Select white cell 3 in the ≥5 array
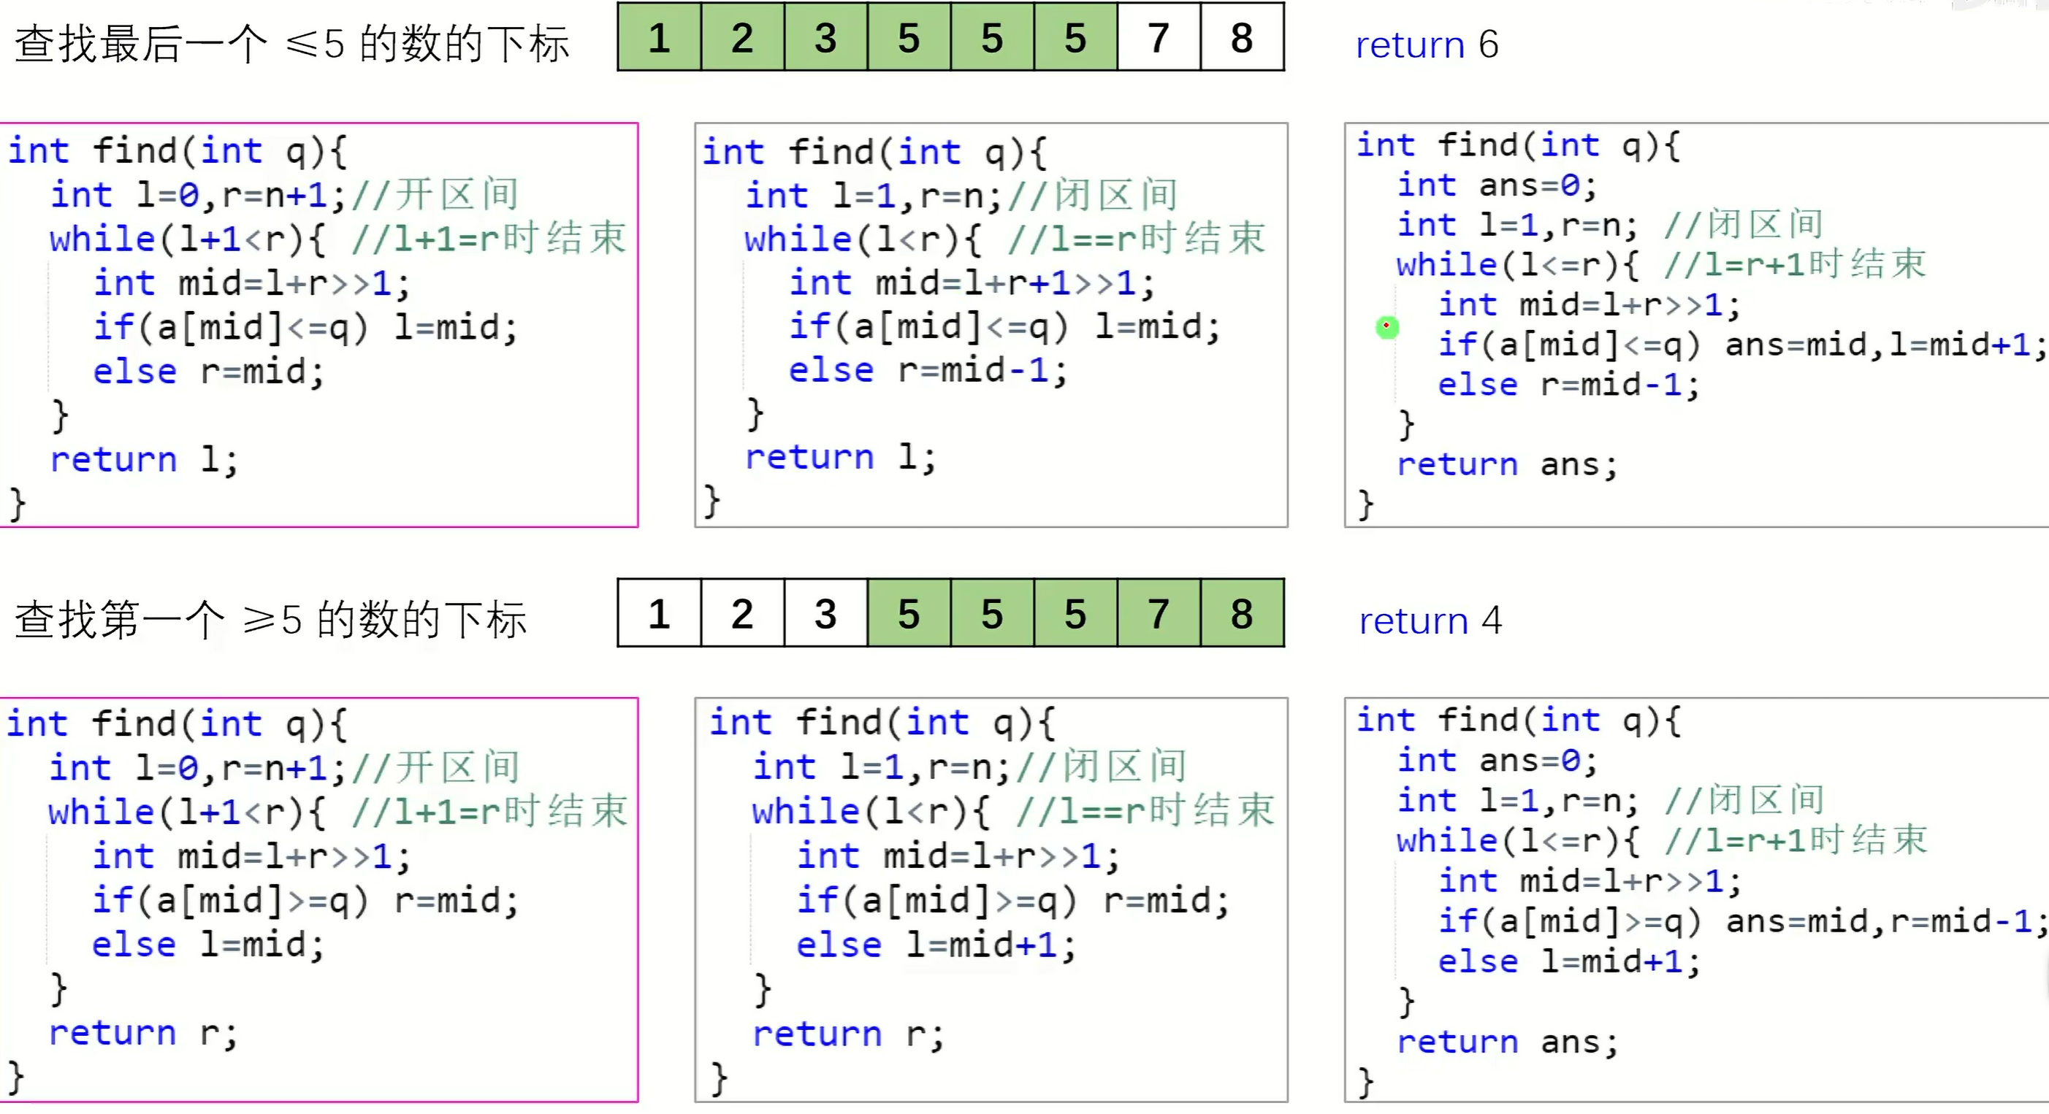The height and width of the screenshot is (1114, 2049). 825,613
